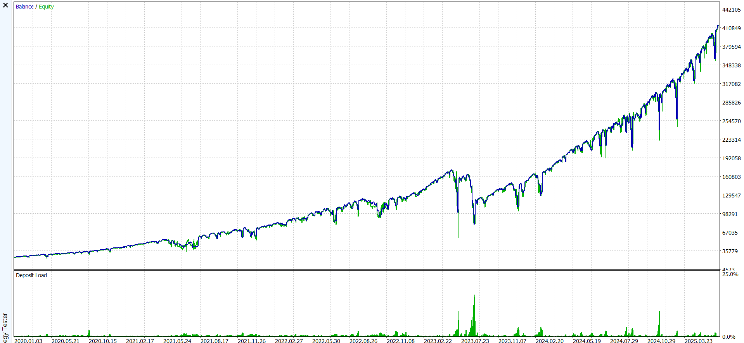Click the 2023.07.23 date axis label
The height and width of the screenshot is (343, 744).
[475, 341]
